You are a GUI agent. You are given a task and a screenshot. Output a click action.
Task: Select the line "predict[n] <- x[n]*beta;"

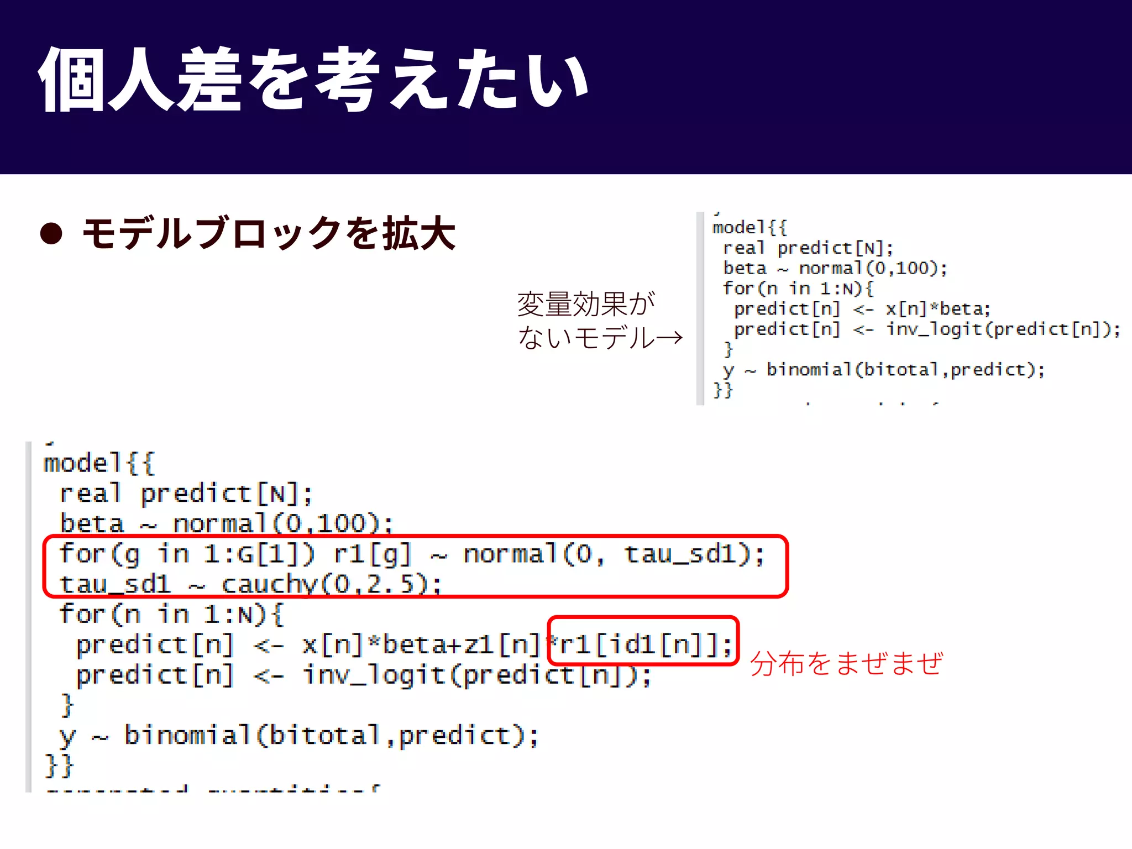click(862, 308)
